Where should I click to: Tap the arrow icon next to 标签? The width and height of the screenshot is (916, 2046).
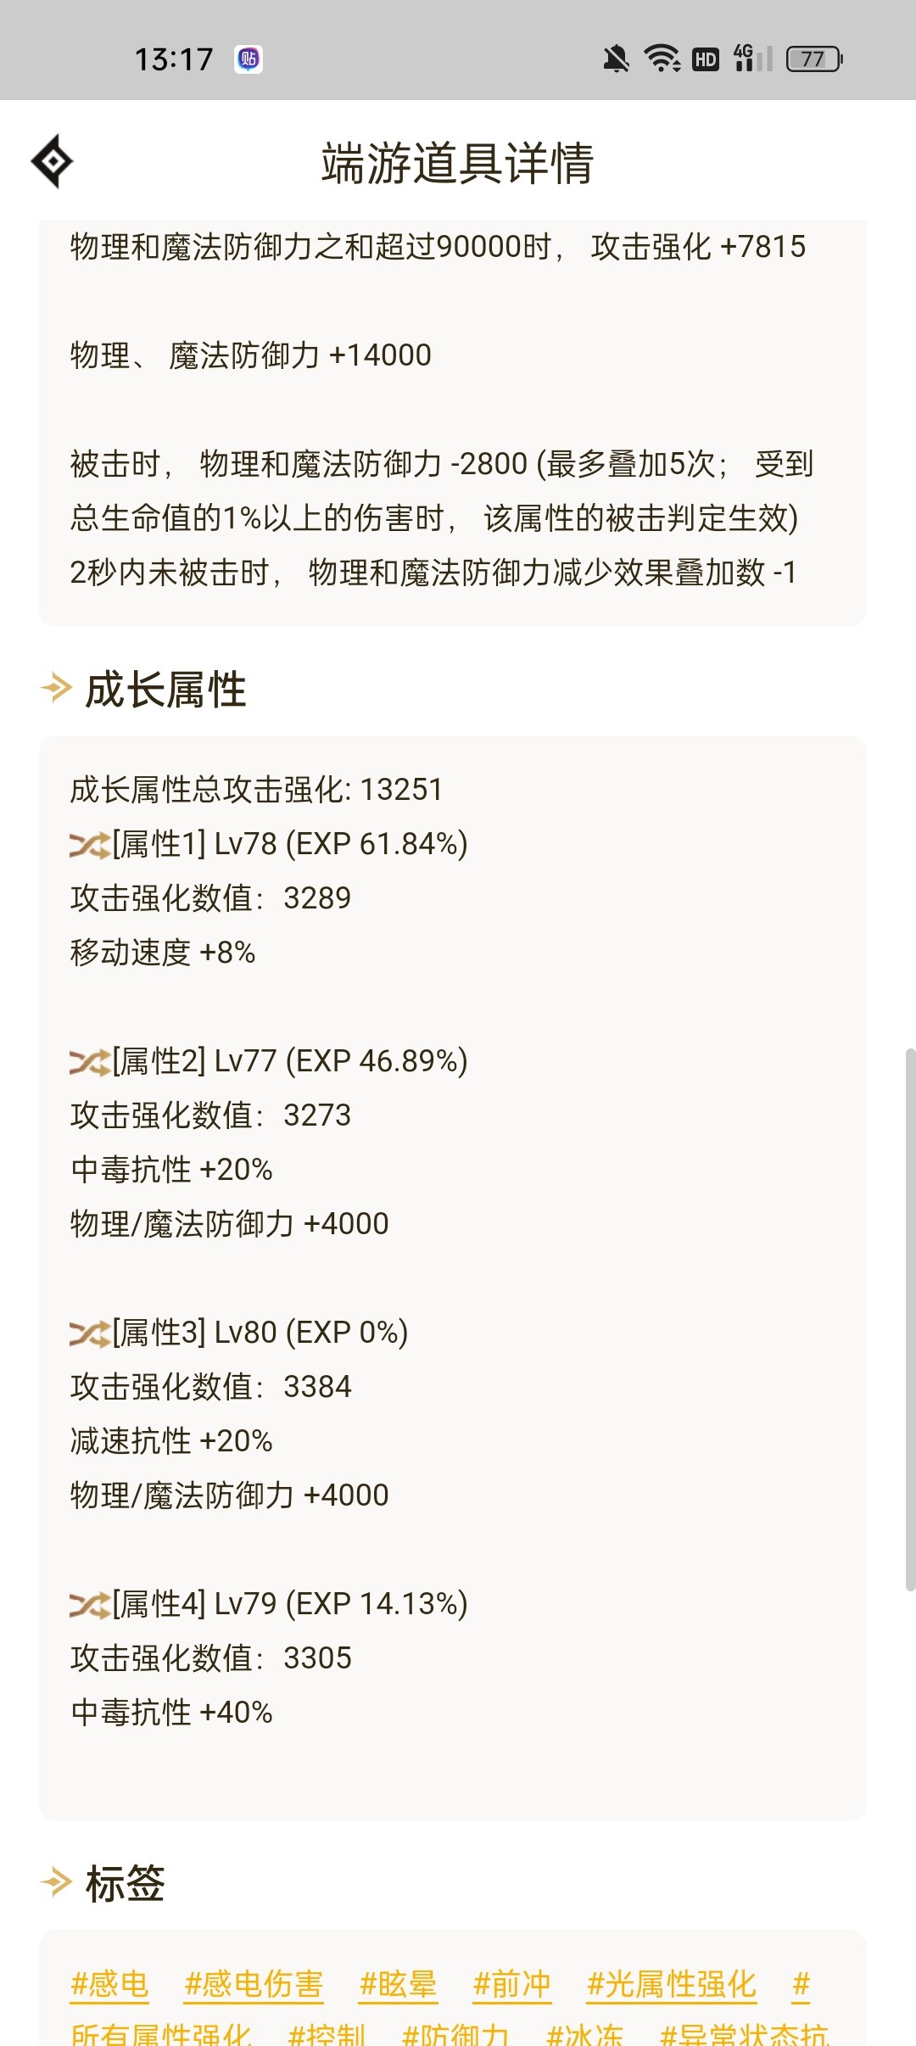pos(57,1882)
